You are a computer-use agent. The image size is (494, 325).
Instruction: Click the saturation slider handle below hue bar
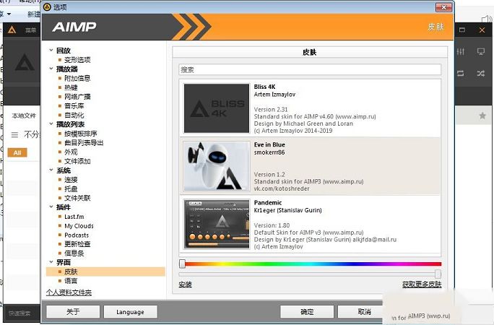[438, 274]
